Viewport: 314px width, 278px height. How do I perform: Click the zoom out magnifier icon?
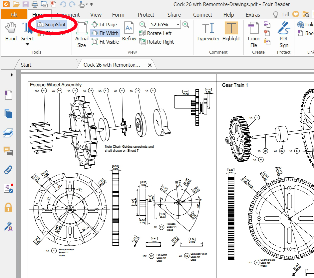click(143, 24)
